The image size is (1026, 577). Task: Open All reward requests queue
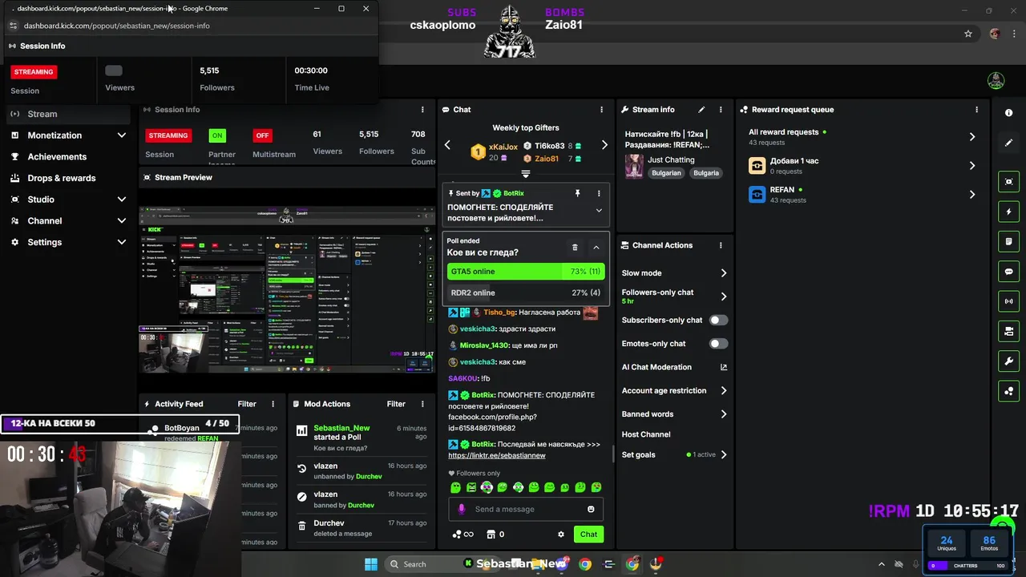coord(862,137)
